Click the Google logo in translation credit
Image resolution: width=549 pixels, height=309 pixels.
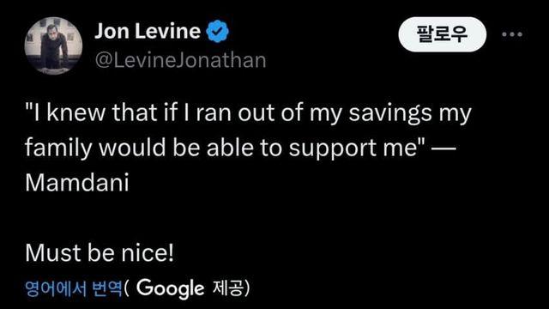pyautogui.click(x=170, y=288)
